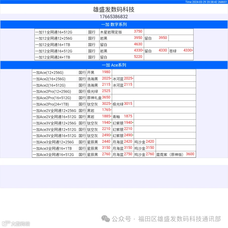The height and width of the screenshot is (228, 228).
Task: Click the 4330 price beside 苍绿
Action: click(x=187, y=50)
